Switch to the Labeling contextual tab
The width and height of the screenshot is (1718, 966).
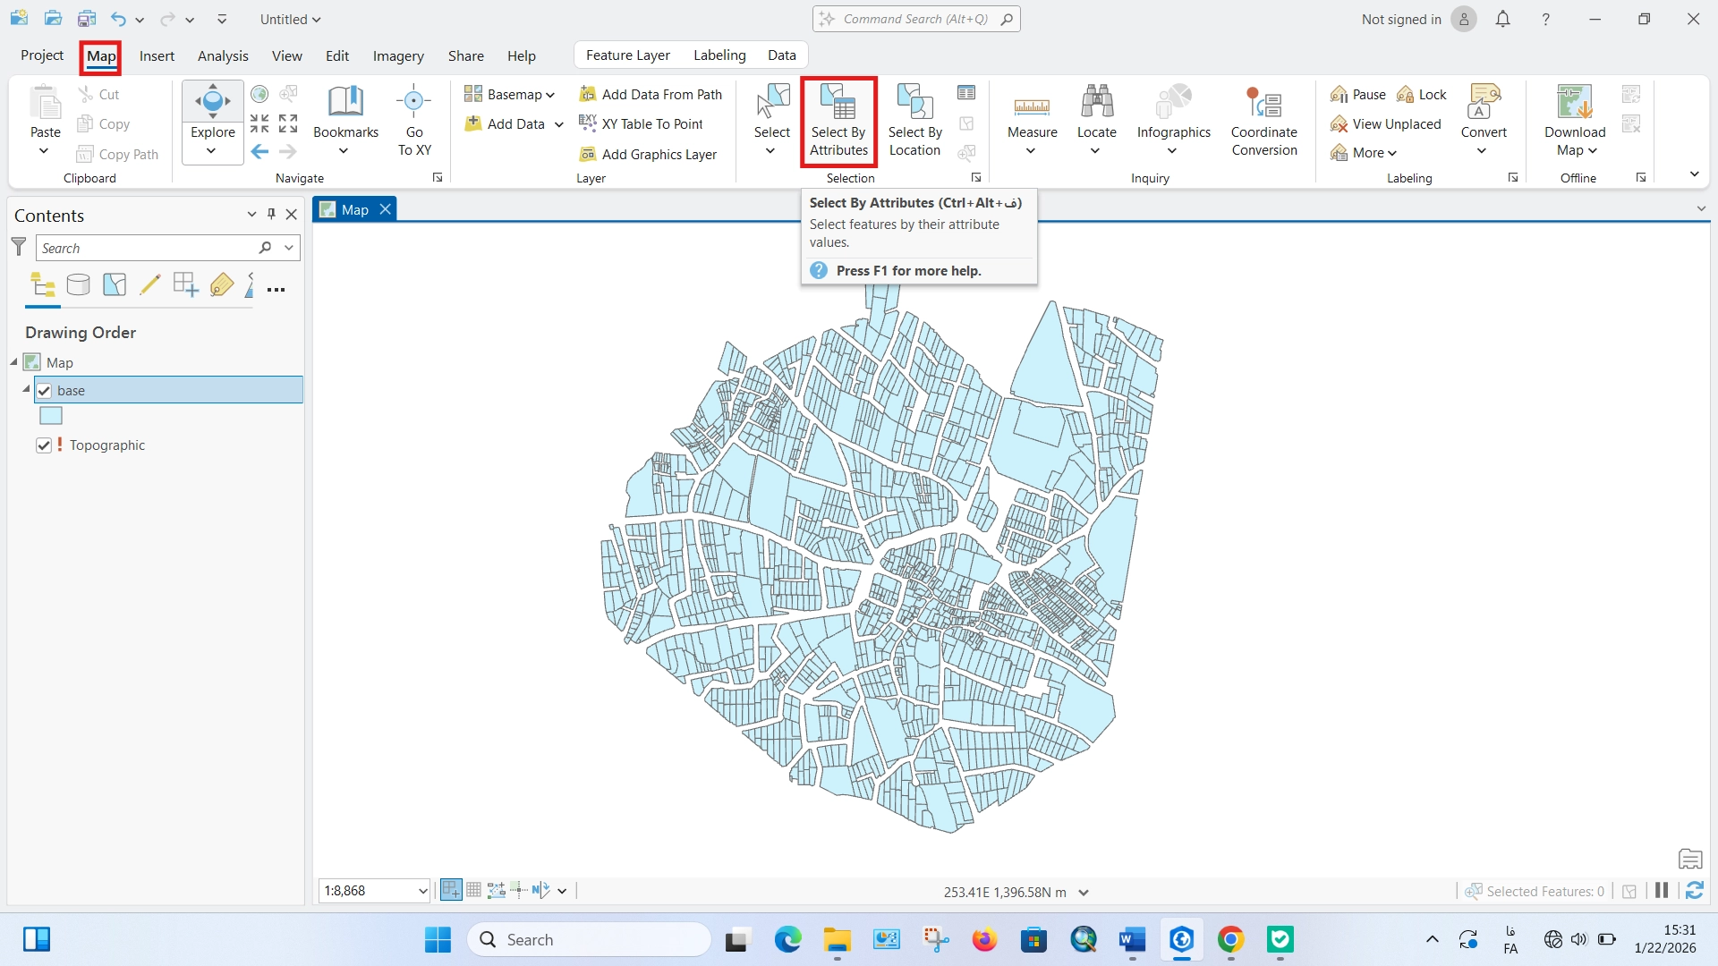[x=719, y=55]
